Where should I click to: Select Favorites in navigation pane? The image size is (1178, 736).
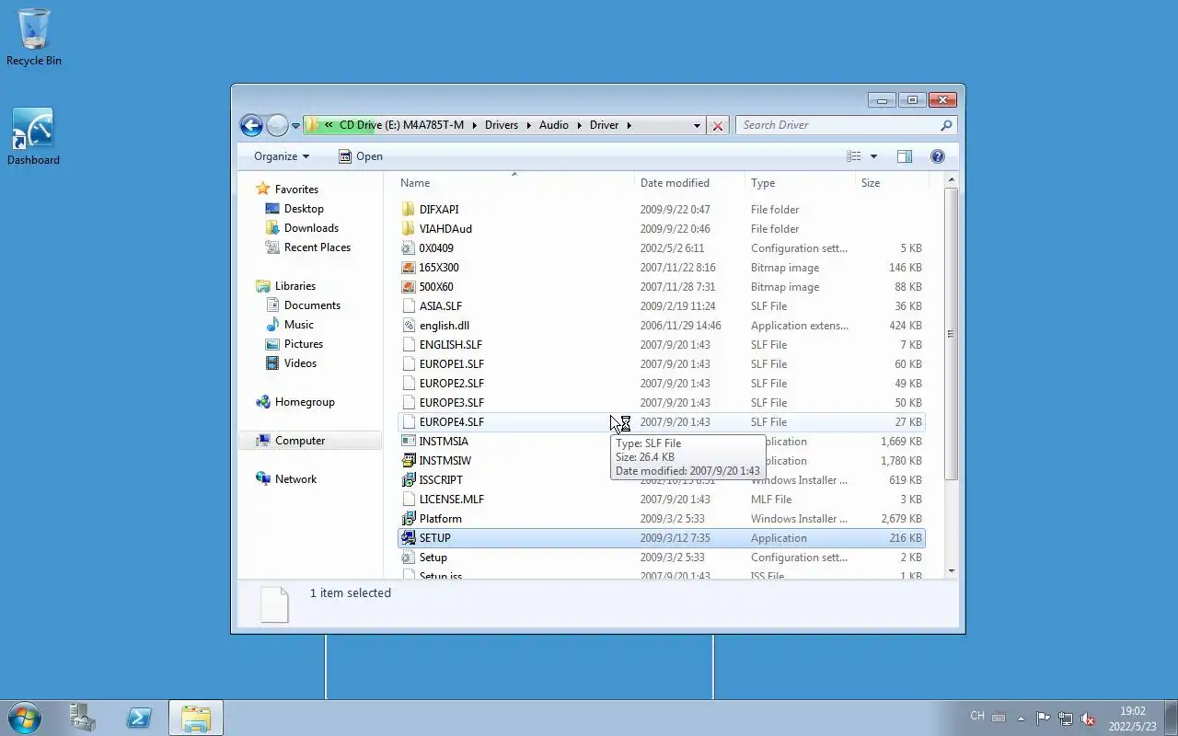[x=296, y=190]
